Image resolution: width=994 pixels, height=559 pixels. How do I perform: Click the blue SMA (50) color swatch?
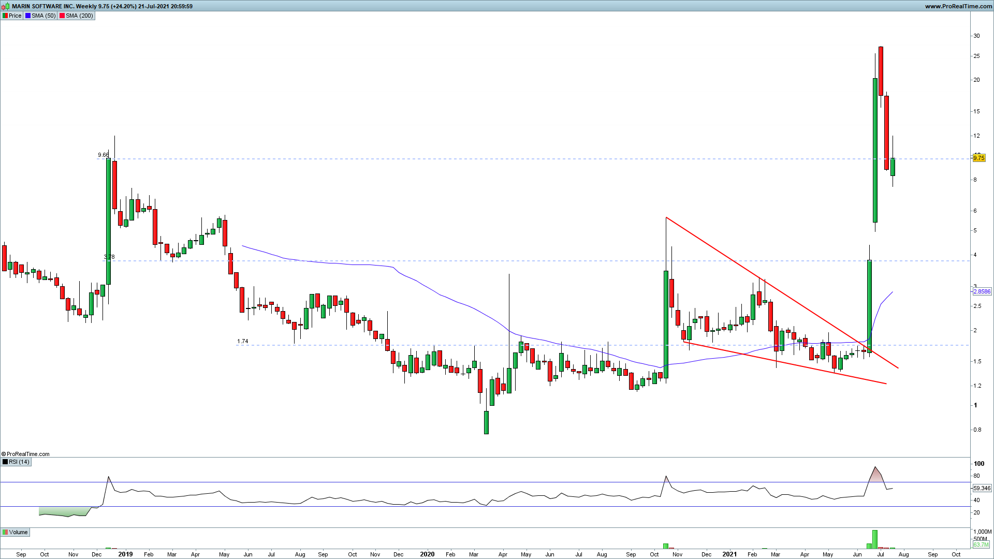point(28,16)
